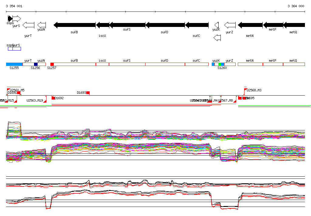The height and width of the screenshot is (216, 311).
Task: Click the black metN gene arrow
Action: (250, 25)
